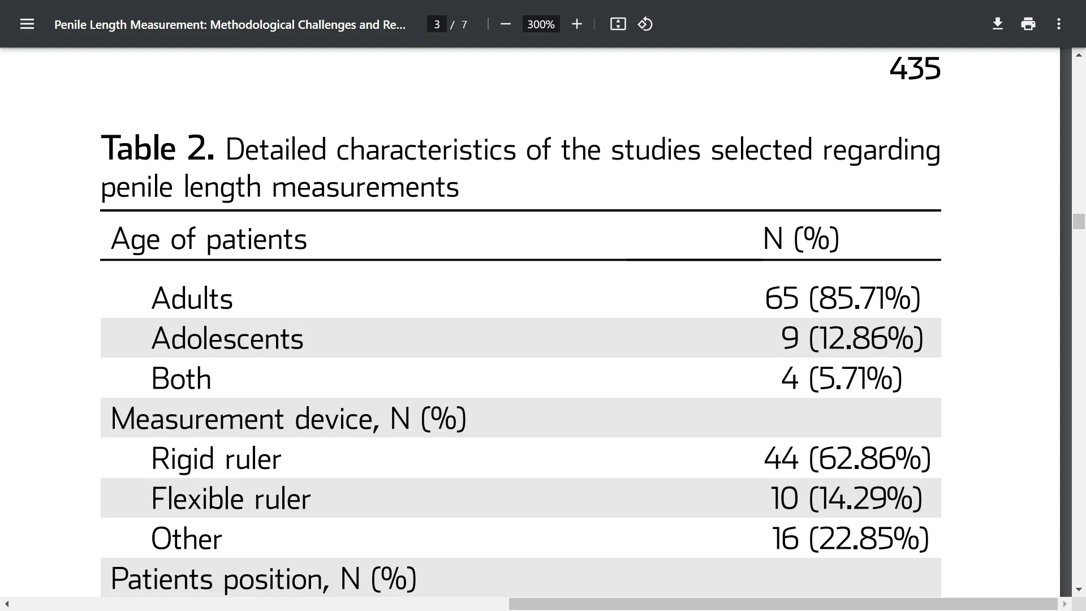This screenshot has height=611, width=1086.
Task: Select the 'Adolescents' row label
Action: tap(227, 338)
